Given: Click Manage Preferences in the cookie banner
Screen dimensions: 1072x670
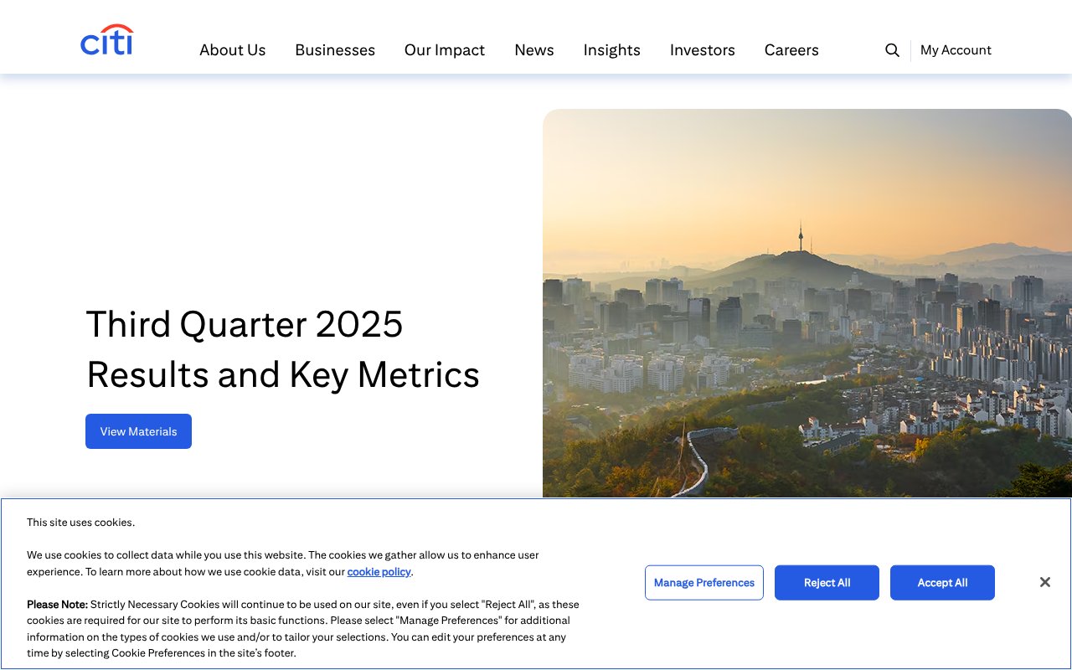Looking at the screenshot, I should point(703,582).
